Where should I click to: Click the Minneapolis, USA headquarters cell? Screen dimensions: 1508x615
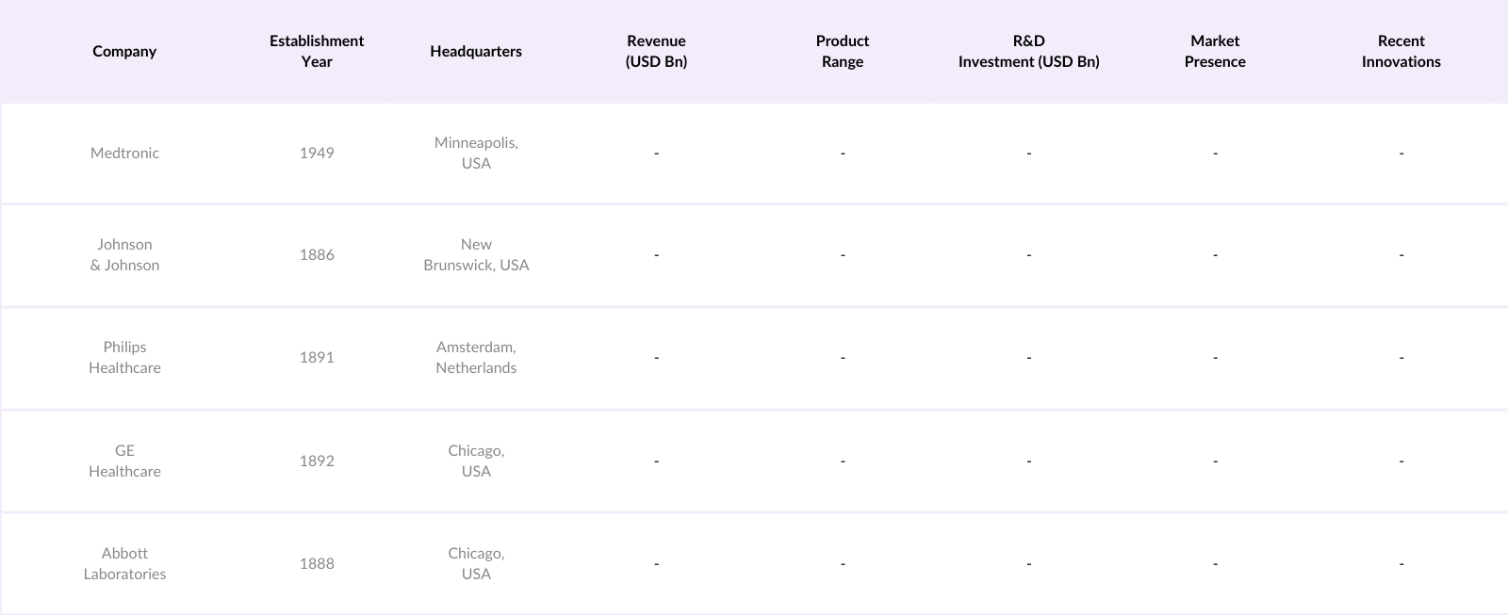pos(476,153)
